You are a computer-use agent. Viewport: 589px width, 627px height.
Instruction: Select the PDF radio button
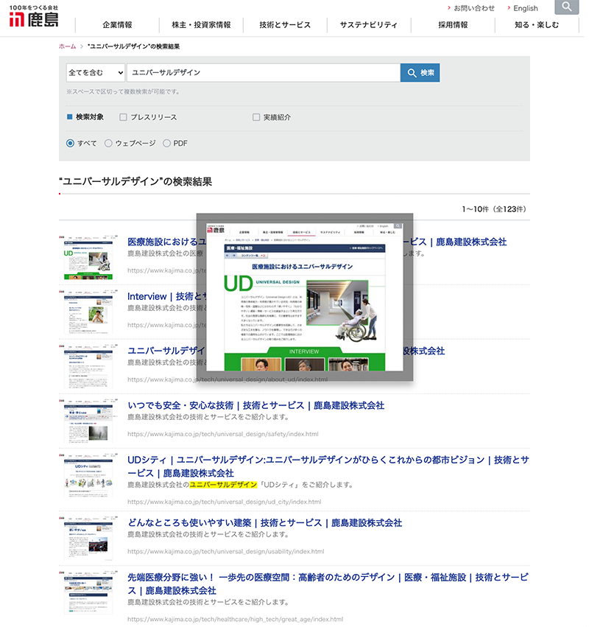click(168, 144)
